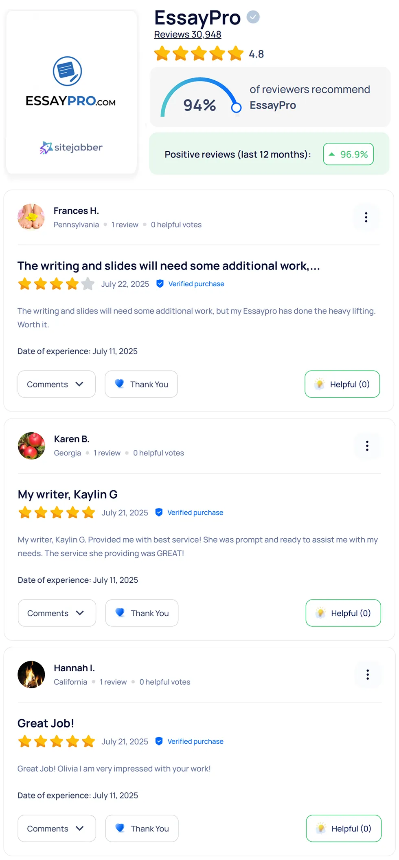Image resolution: width=399 pixels, height=860 pixels.
Task: Expand Comments on the Great Job! review
Action: coord(57,828)
